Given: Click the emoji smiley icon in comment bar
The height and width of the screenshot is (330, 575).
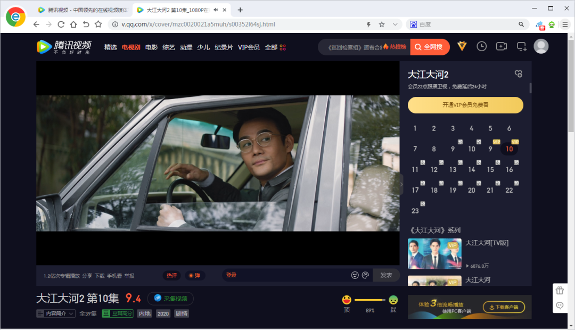Looking at the screenshot, I should [355, 275].
